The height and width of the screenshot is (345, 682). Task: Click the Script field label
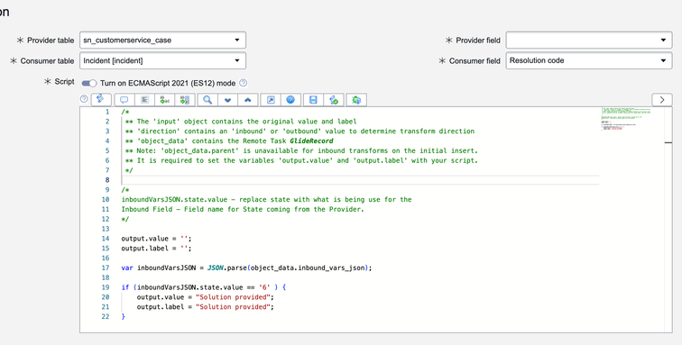click(64, 82)
